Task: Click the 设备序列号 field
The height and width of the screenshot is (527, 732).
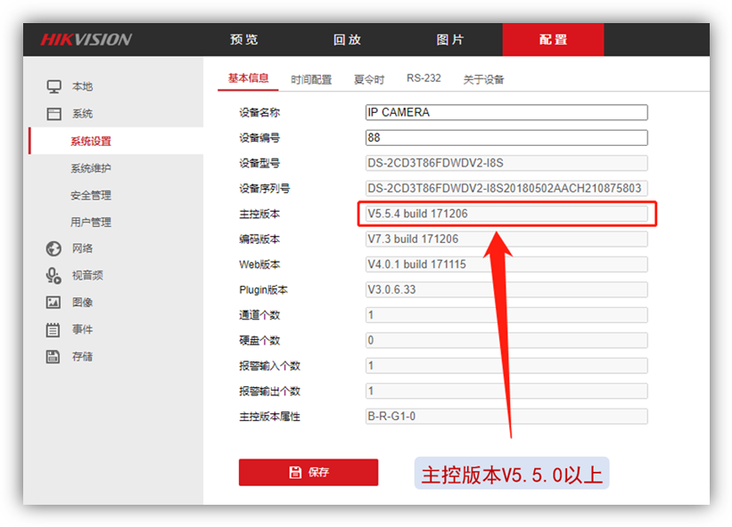Action: tap(506, 188)
